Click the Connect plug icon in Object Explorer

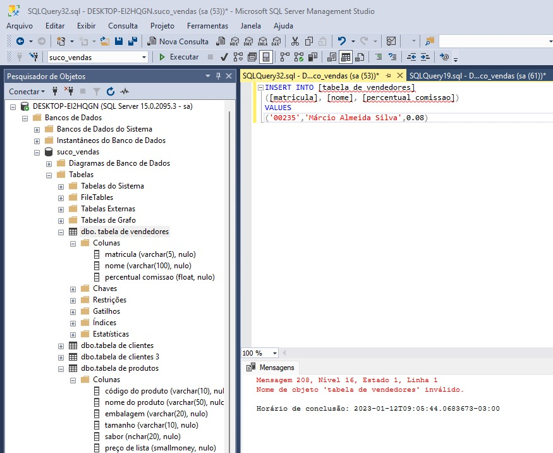(x=55, y=92)
